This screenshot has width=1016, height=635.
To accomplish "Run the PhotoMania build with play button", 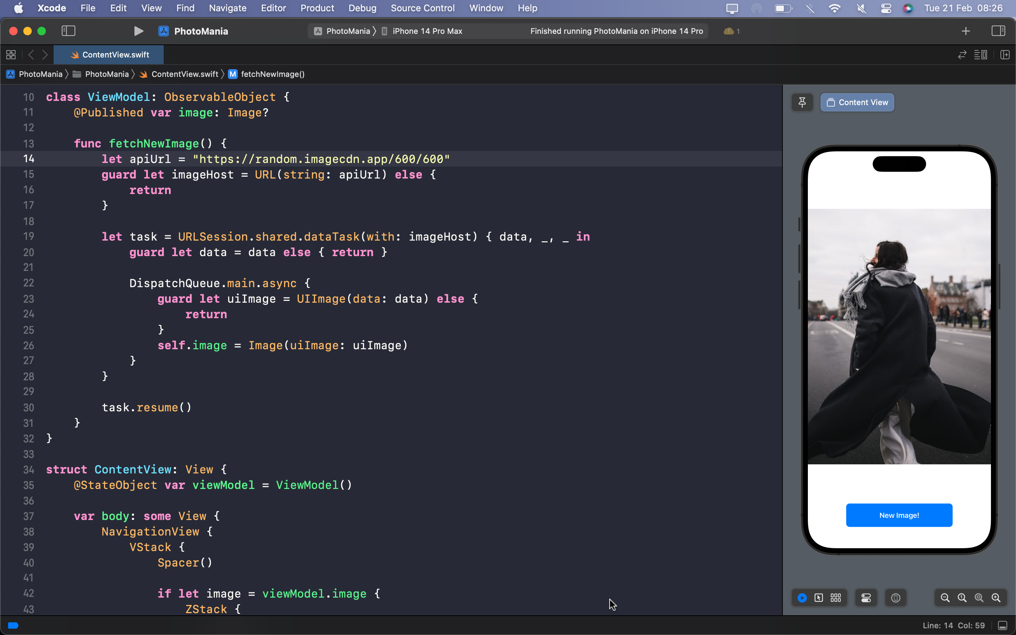I will (139, 31).
